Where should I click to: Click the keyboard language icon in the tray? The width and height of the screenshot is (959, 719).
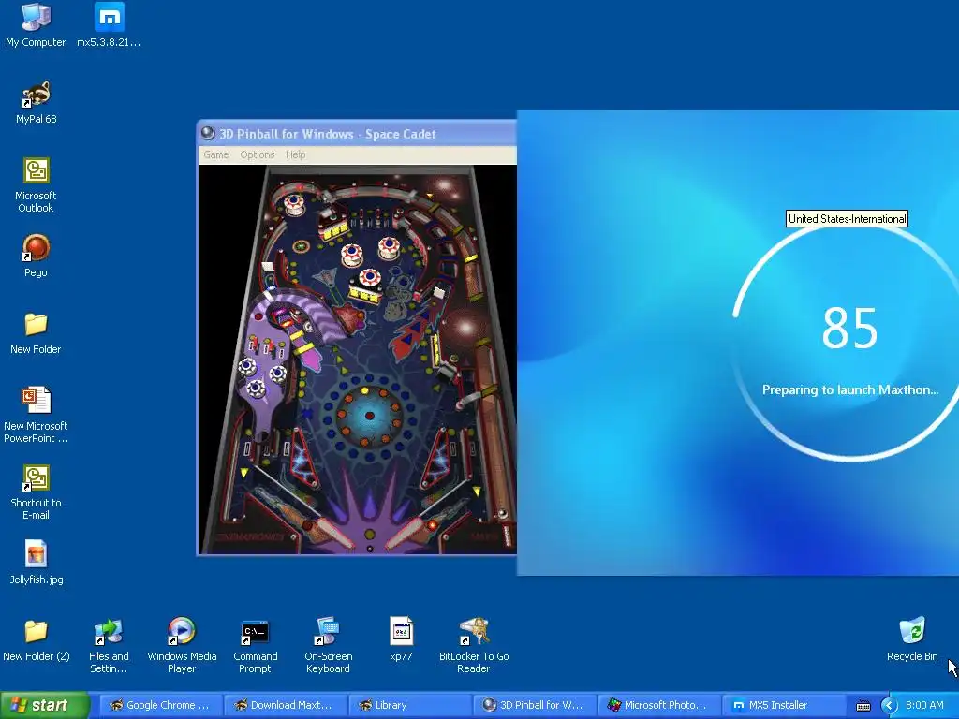(863, 706)
